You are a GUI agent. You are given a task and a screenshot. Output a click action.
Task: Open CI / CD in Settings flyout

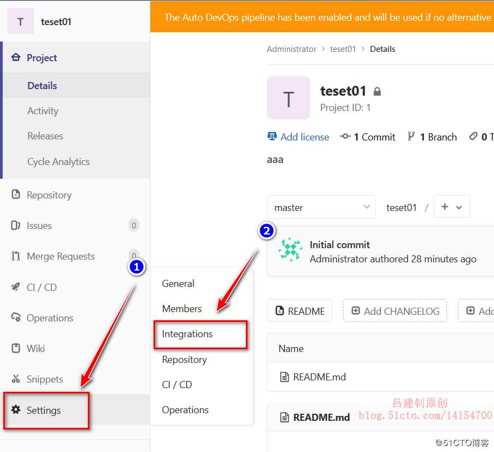(177, 385)
